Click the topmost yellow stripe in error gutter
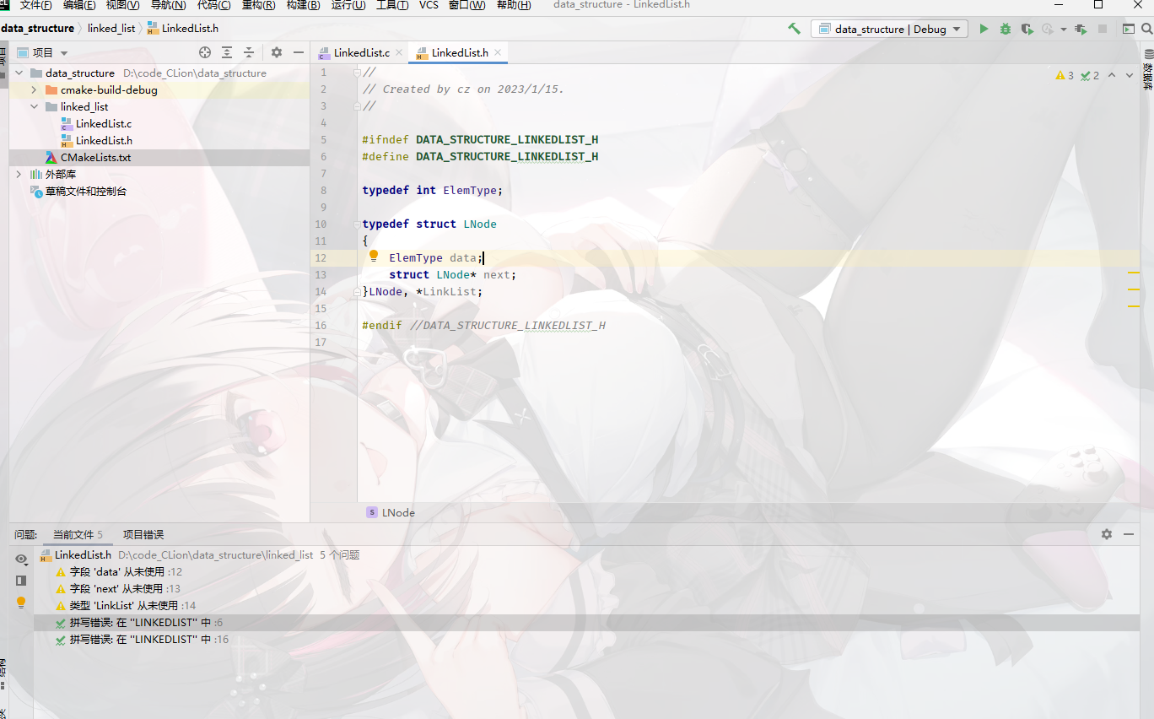 pyautogui.click(x=1134, y=273)
